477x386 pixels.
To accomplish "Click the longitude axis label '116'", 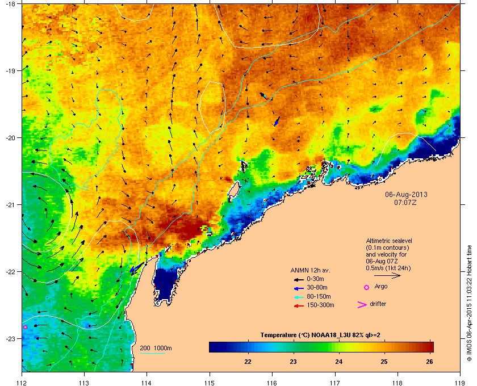I will click(x=272, y=383).
